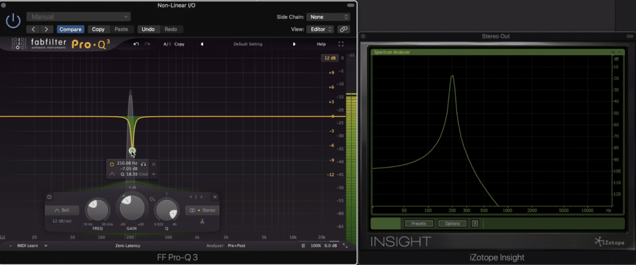Click the Q knob
Image resolution: width=636 pixels, height=265 pixels.
pos(166,210)
